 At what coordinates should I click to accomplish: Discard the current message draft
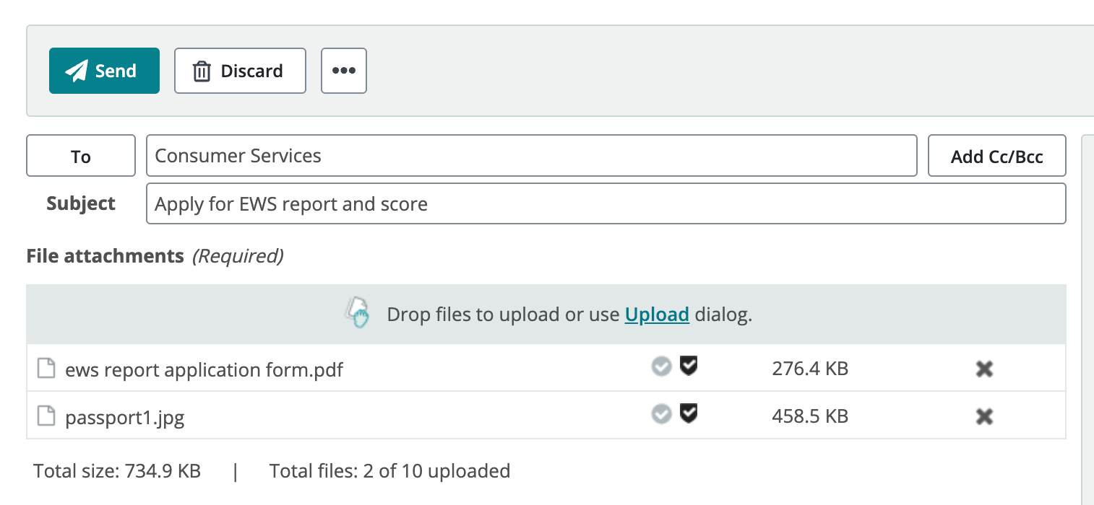click(x=240, y=71)
